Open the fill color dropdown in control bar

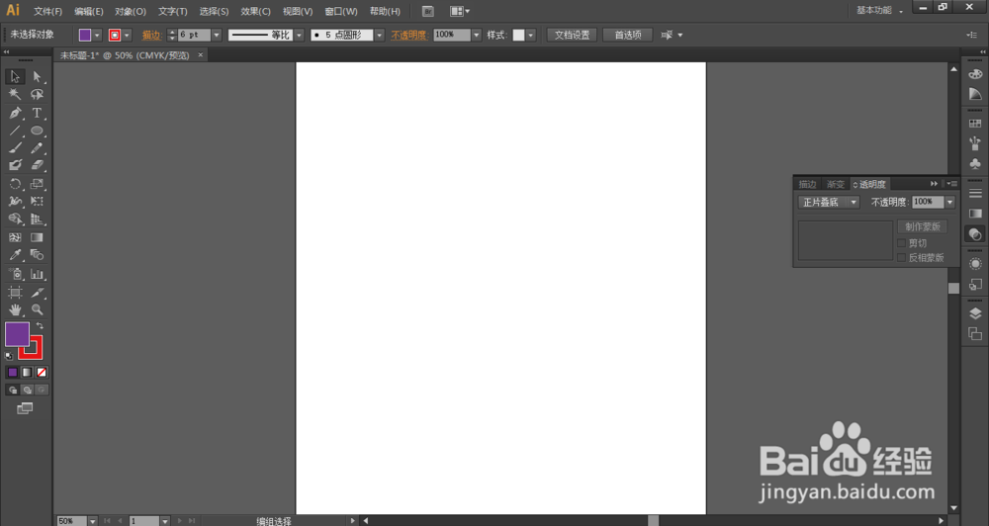[97, 36]
